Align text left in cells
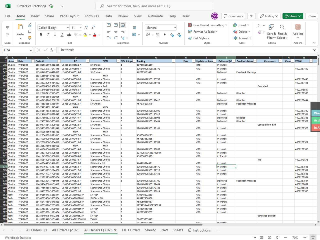The height and width of the screenshot is (240, 320). tap(109, 31)
